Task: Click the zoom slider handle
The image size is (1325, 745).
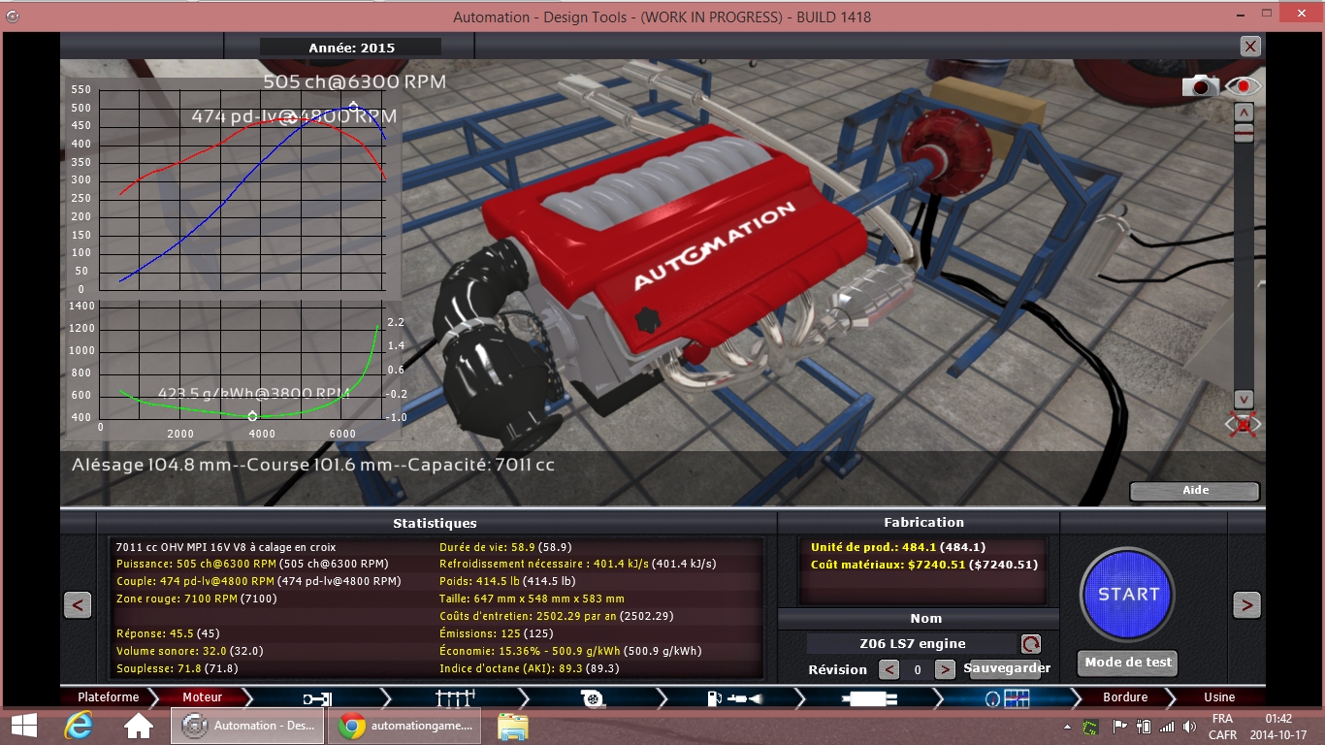Action: 1244,134
